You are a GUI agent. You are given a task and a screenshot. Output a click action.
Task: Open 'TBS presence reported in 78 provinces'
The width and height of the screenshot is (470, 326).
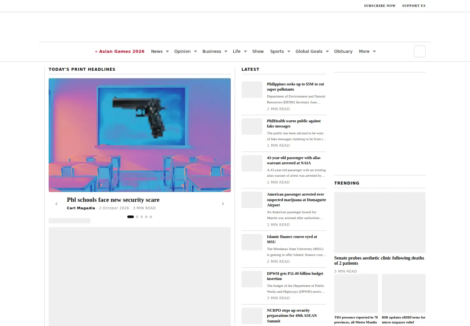[356, 320]
